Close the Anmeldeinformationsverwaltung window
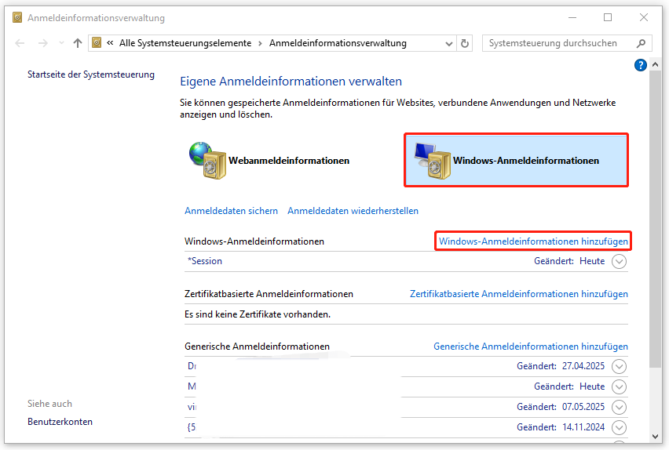 click(644, 17)
